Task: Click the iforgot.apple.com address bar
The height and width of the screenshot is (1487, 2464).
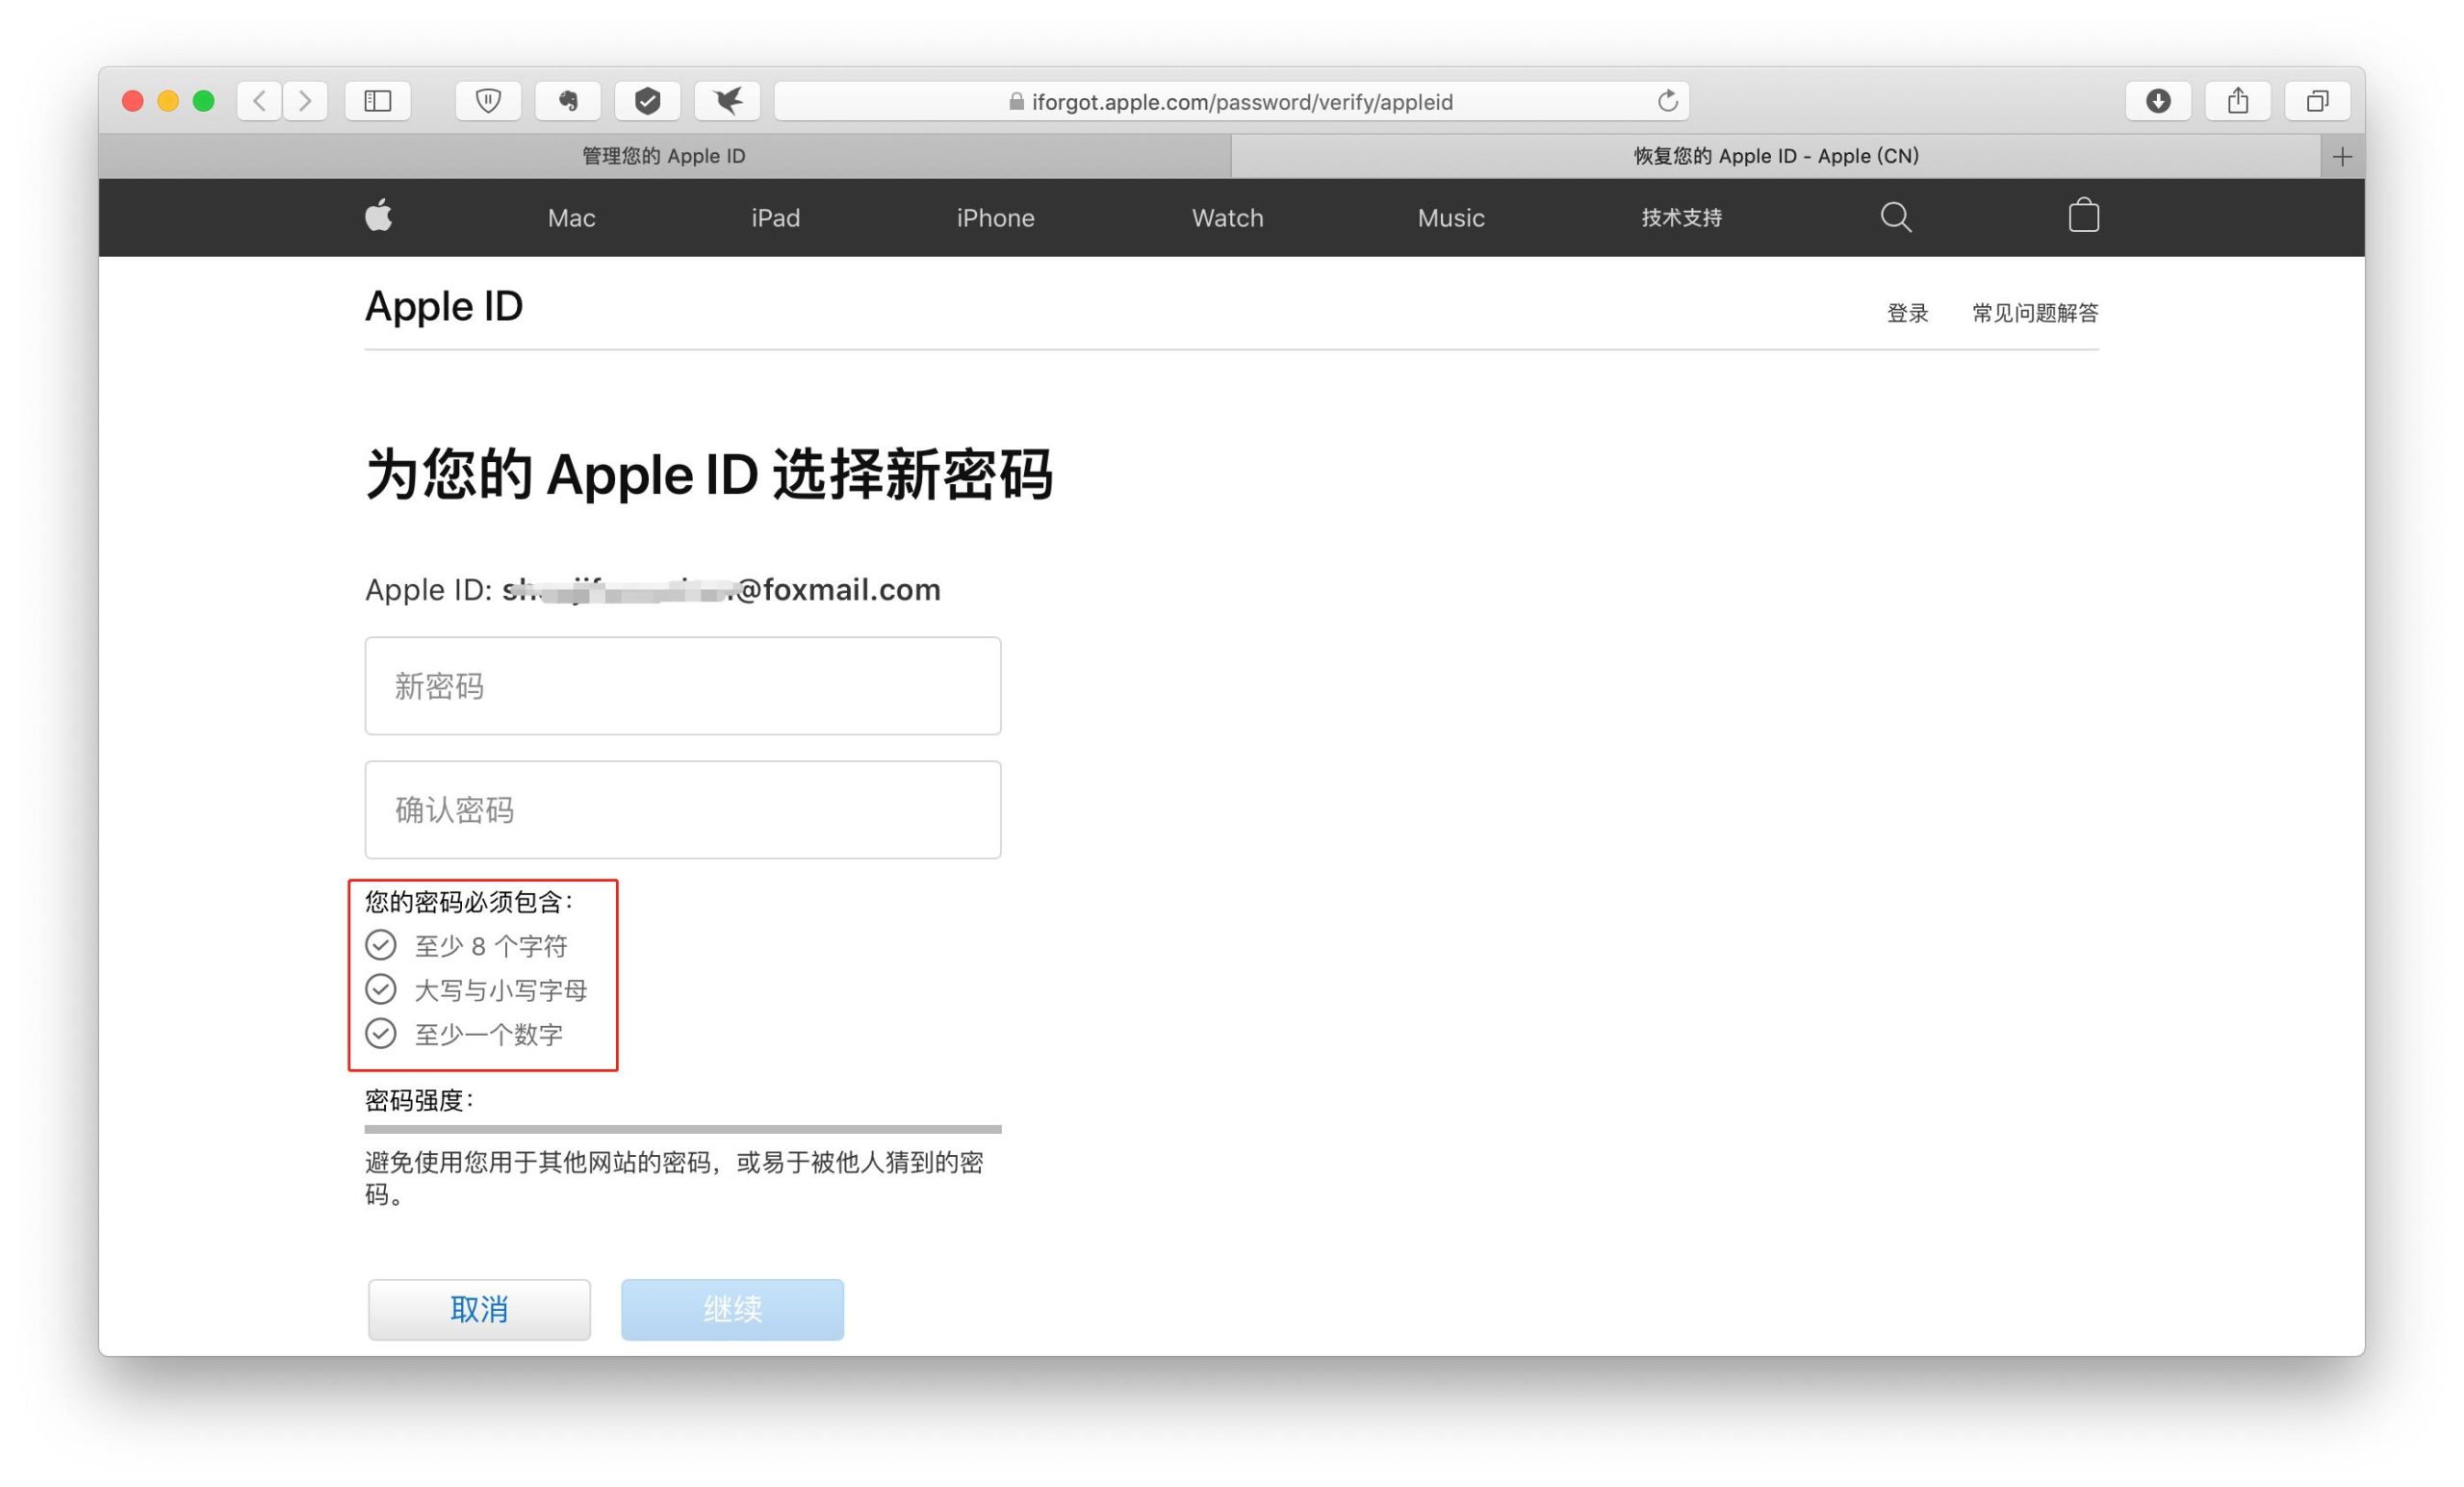Action: coord(1232,101)
